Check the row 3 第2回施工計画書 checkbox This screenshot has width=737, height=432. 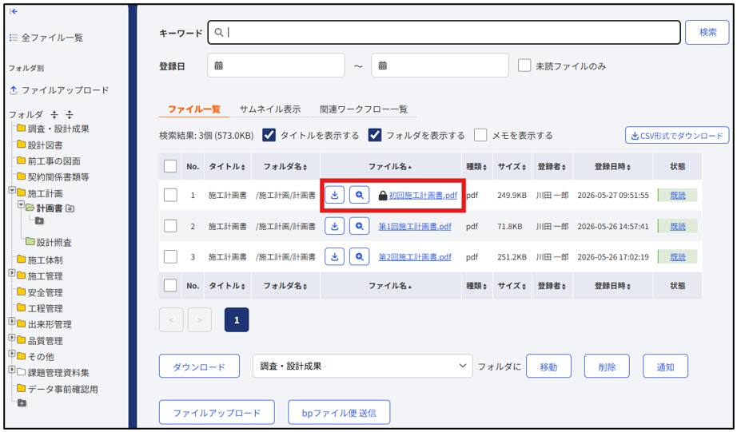(x=170, y=257)
